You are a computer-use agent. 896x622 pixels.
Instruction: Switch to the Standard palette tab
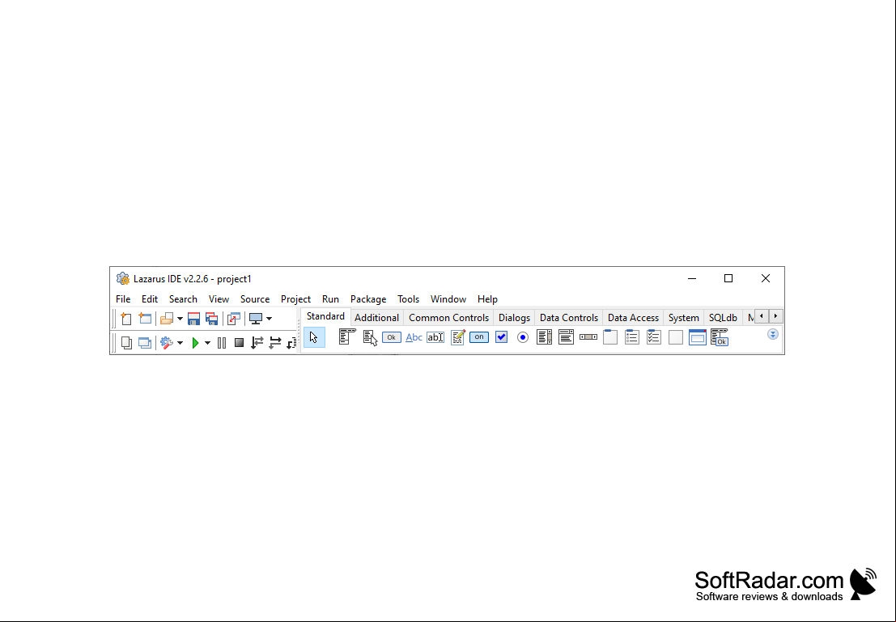click(x=325, y=316)
